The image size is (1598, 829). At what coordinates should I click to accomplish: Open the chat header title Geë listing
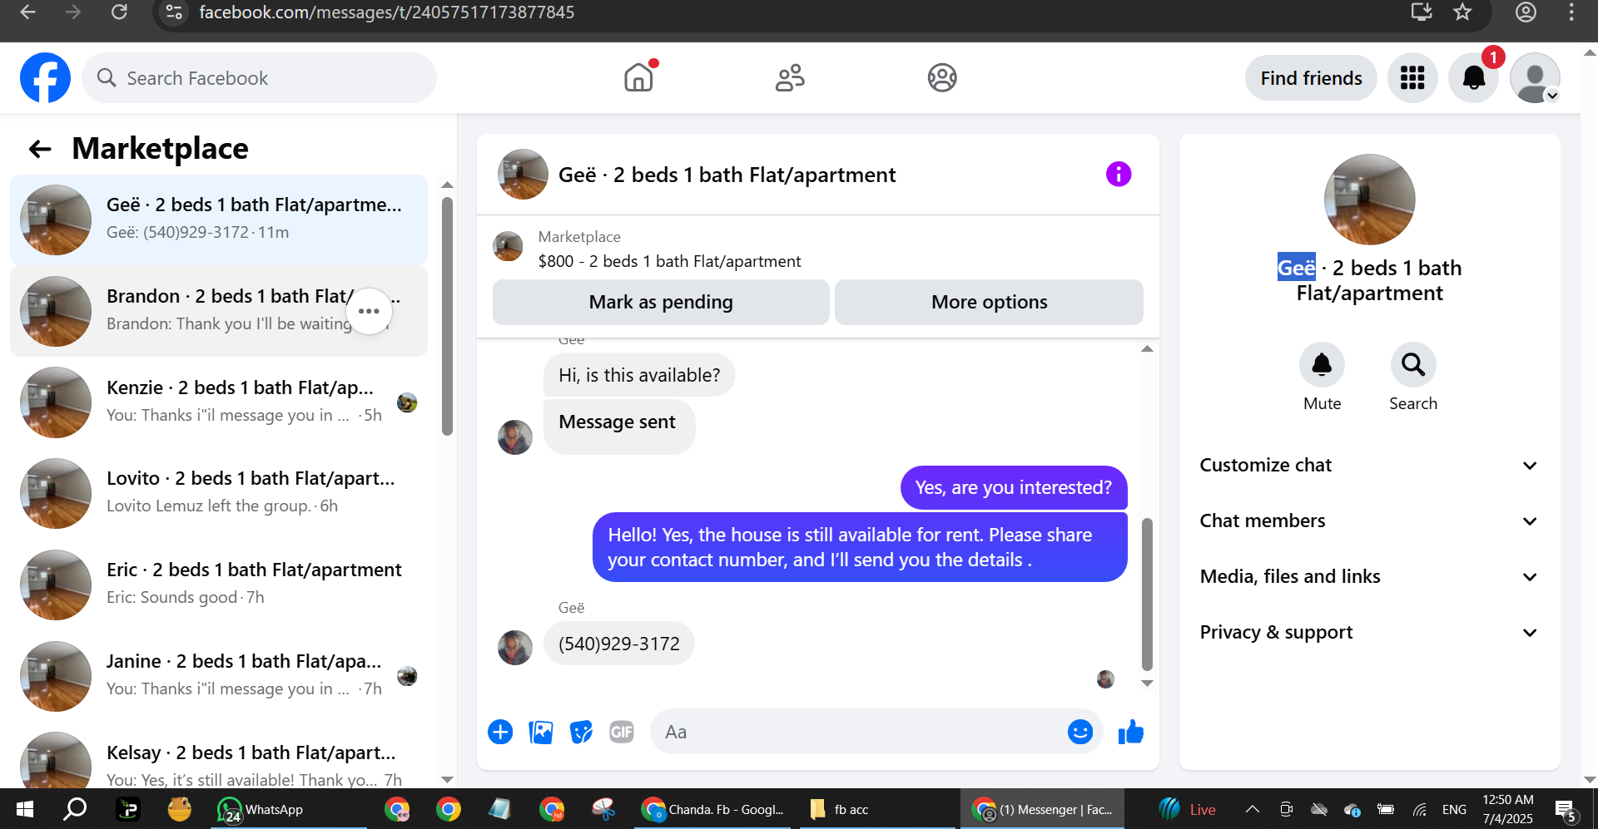727,175
